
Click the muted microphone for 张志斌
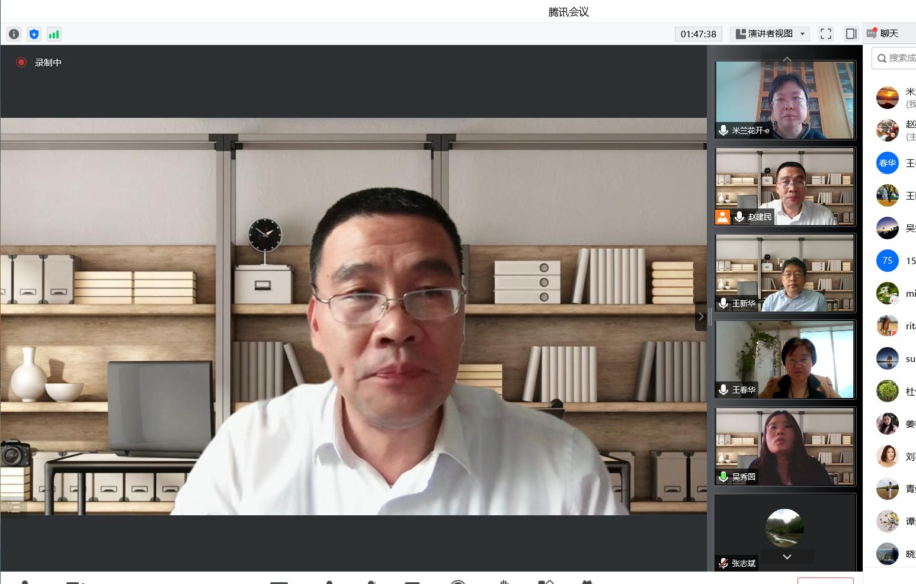[x=723, y=563]
